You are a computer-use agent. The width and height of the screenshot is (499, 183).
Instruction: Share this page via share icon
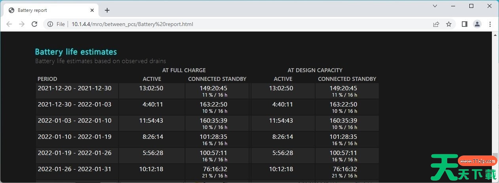pos(436,24)
